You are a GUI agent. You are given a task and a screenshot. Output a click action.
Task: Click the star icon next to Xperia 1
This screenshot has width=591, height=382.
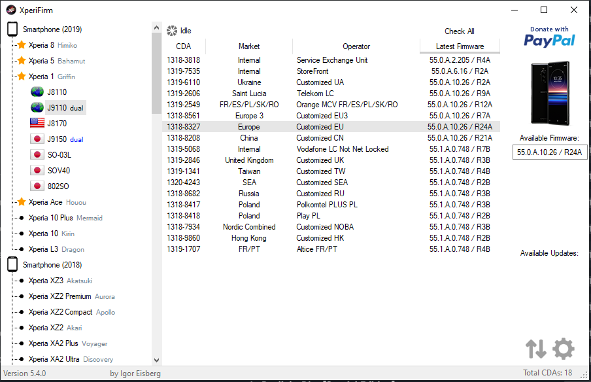point(22,76)
